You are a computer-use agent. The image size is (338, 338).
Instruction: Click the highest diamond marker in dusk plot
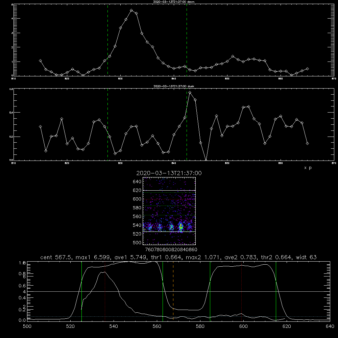coord(190,93)
